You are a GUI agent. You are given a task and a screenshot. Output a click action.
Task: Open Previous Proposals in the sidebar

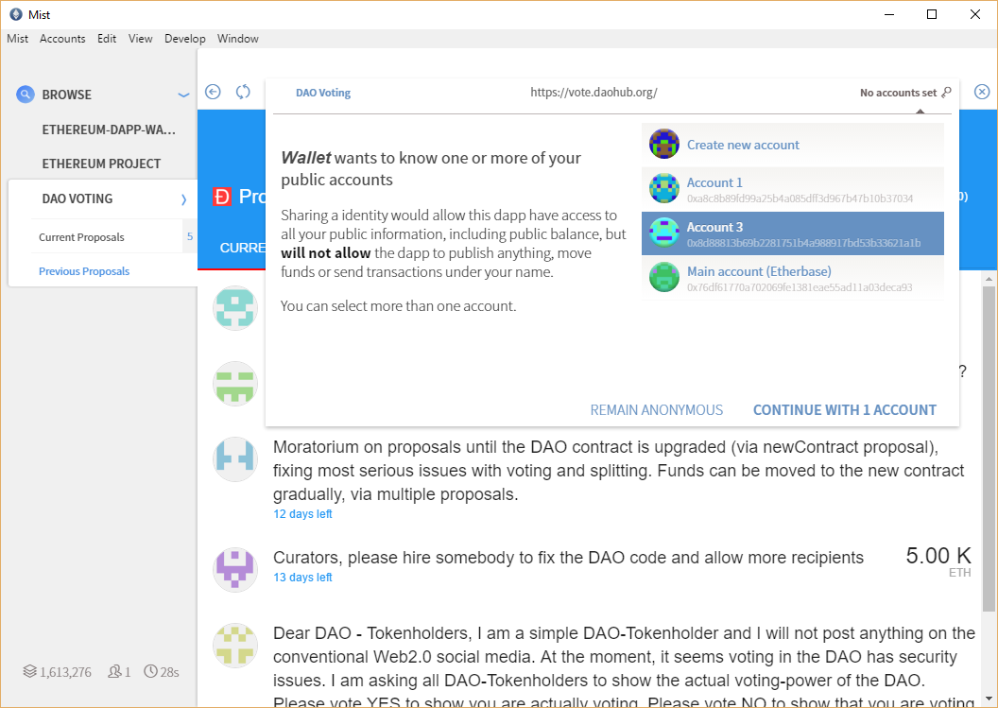click(x=84, y=271)
